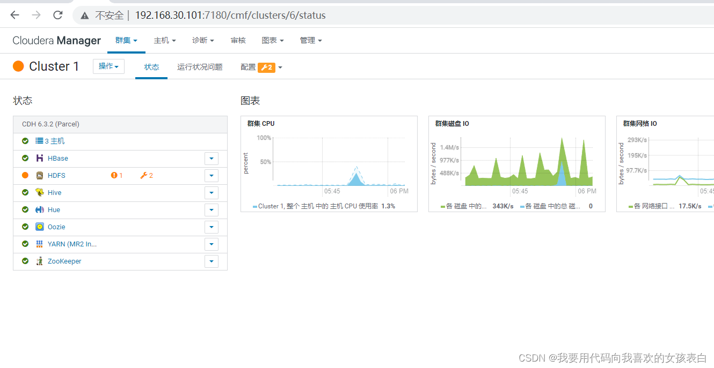Go to the 审核 page
Image resolution: width=714 pixels, height=368 pixels.
pos(238,41)
